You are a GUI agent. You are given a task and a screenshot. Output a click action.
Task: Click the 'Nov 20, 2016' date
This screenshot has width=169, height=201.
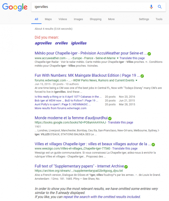[x=127, y=97]
